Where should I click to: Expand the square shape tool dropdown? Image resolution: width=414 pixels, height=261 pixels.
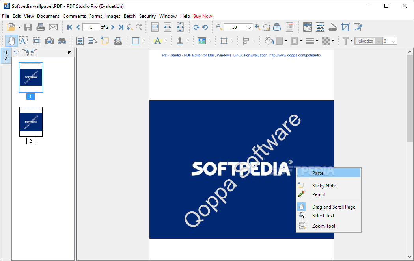pos(144,41)
